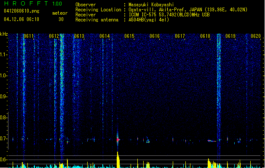Click the 1.0 kHz axis label

coord(3,76)
